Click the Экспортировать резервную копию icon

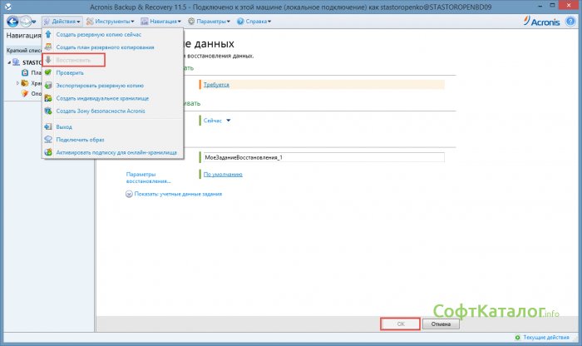[x=48, y=85]
